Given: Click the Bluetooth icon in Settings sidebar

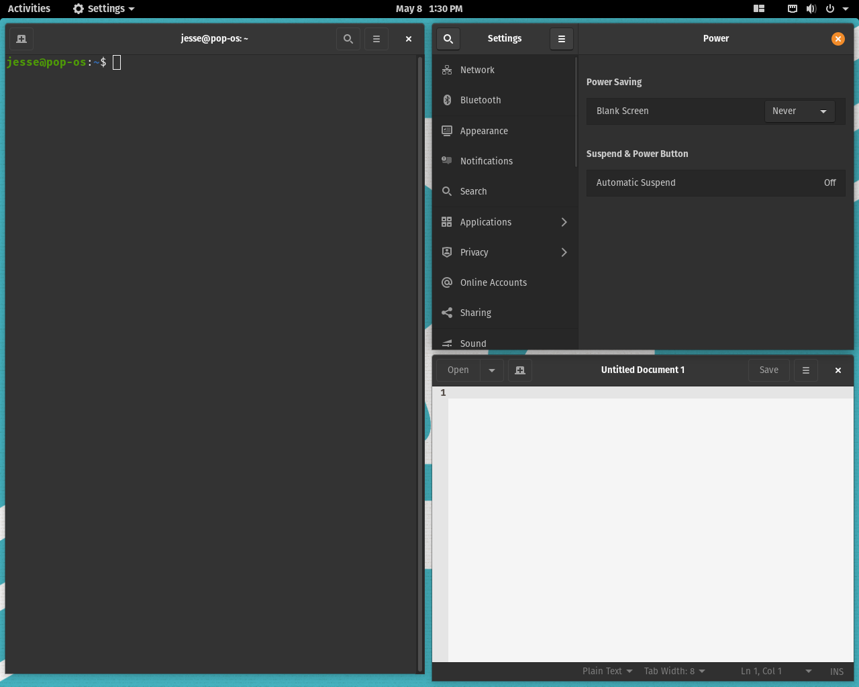Looking at the screenshot, I should point(447,100).
